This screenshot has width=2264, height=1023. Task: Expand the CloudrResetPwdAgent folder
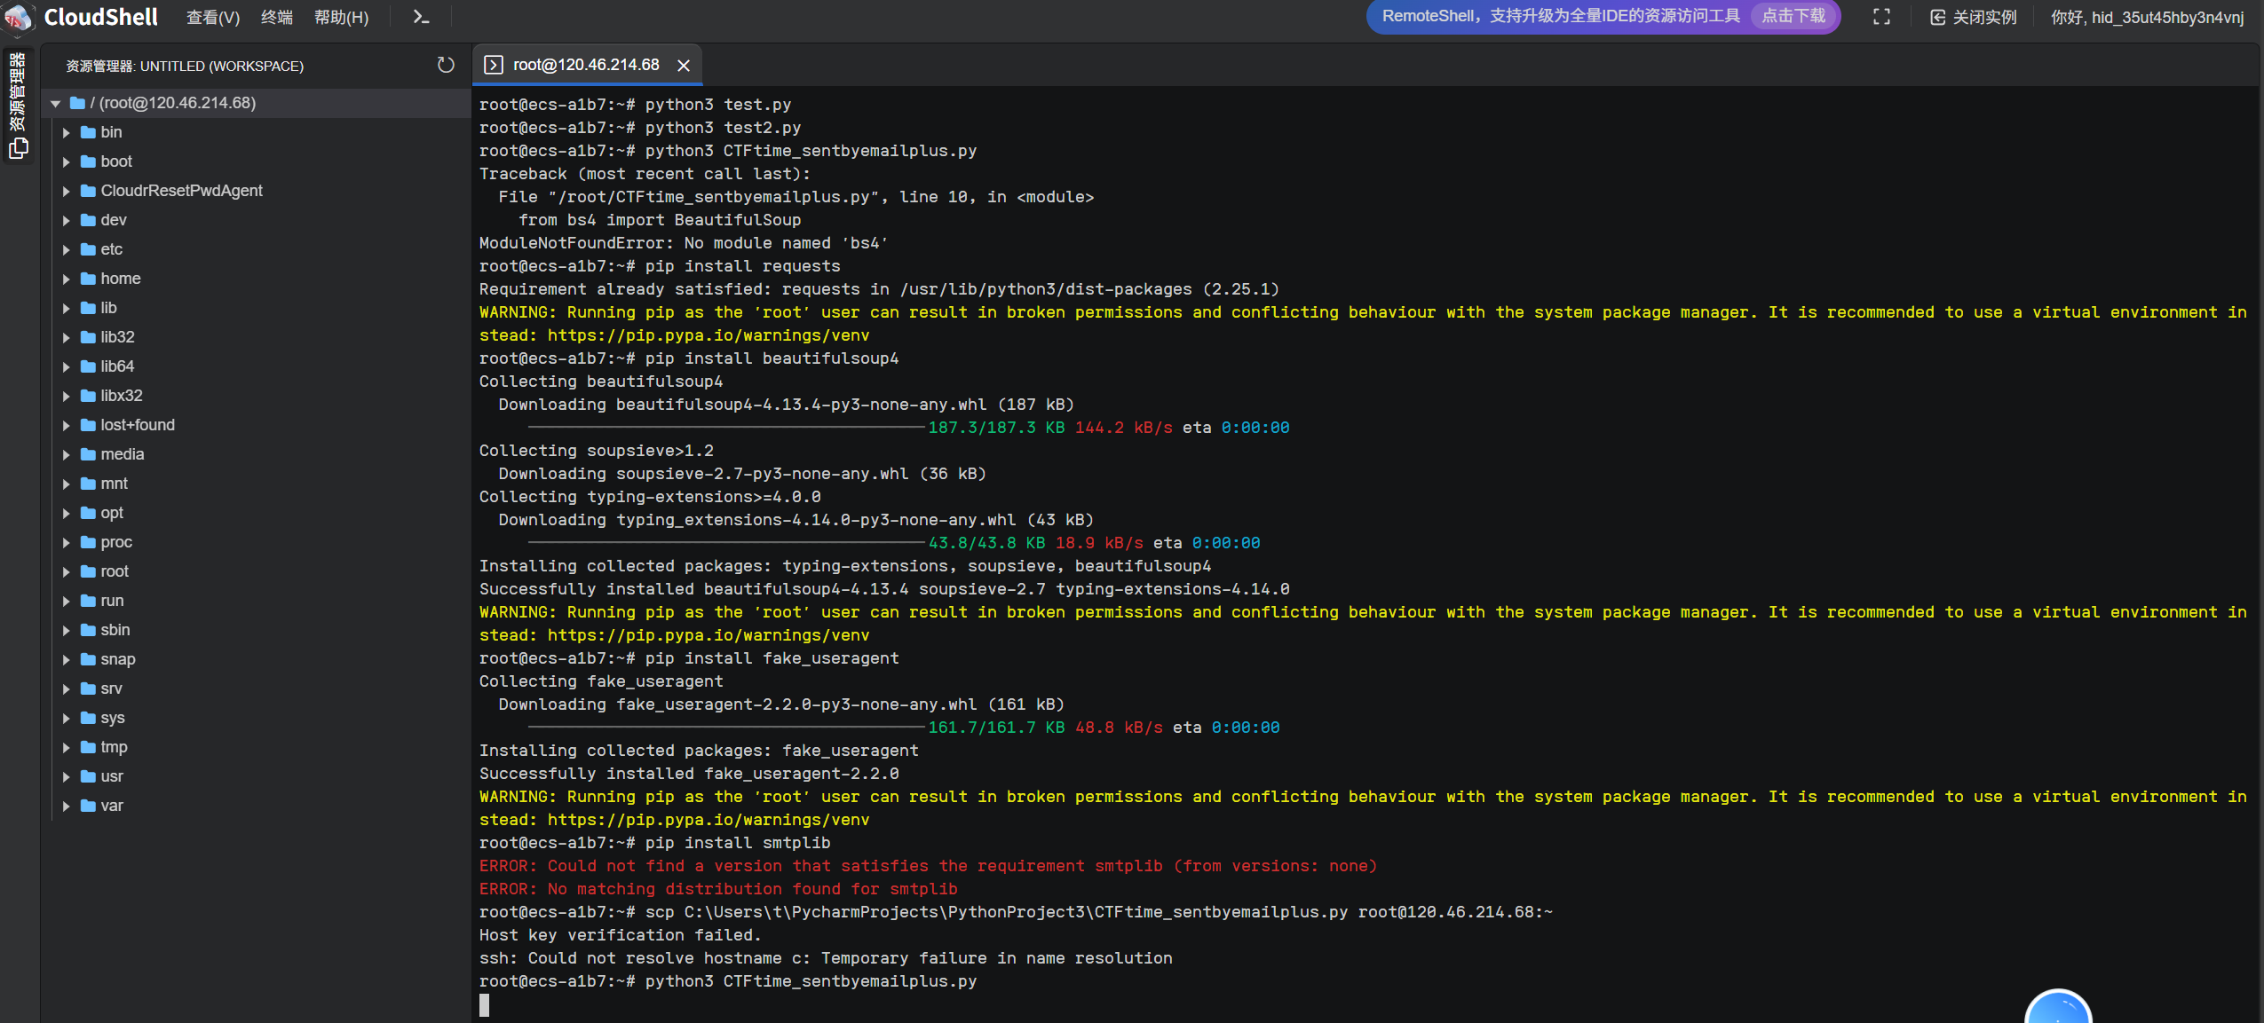point(67,191)
